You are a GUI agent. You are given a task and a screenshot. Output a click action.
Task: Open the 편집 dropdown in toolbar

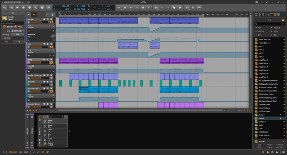(x=156, y=7)
